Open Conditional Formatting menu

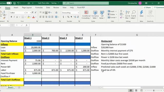pyautogui.click(x=86, y=15)
